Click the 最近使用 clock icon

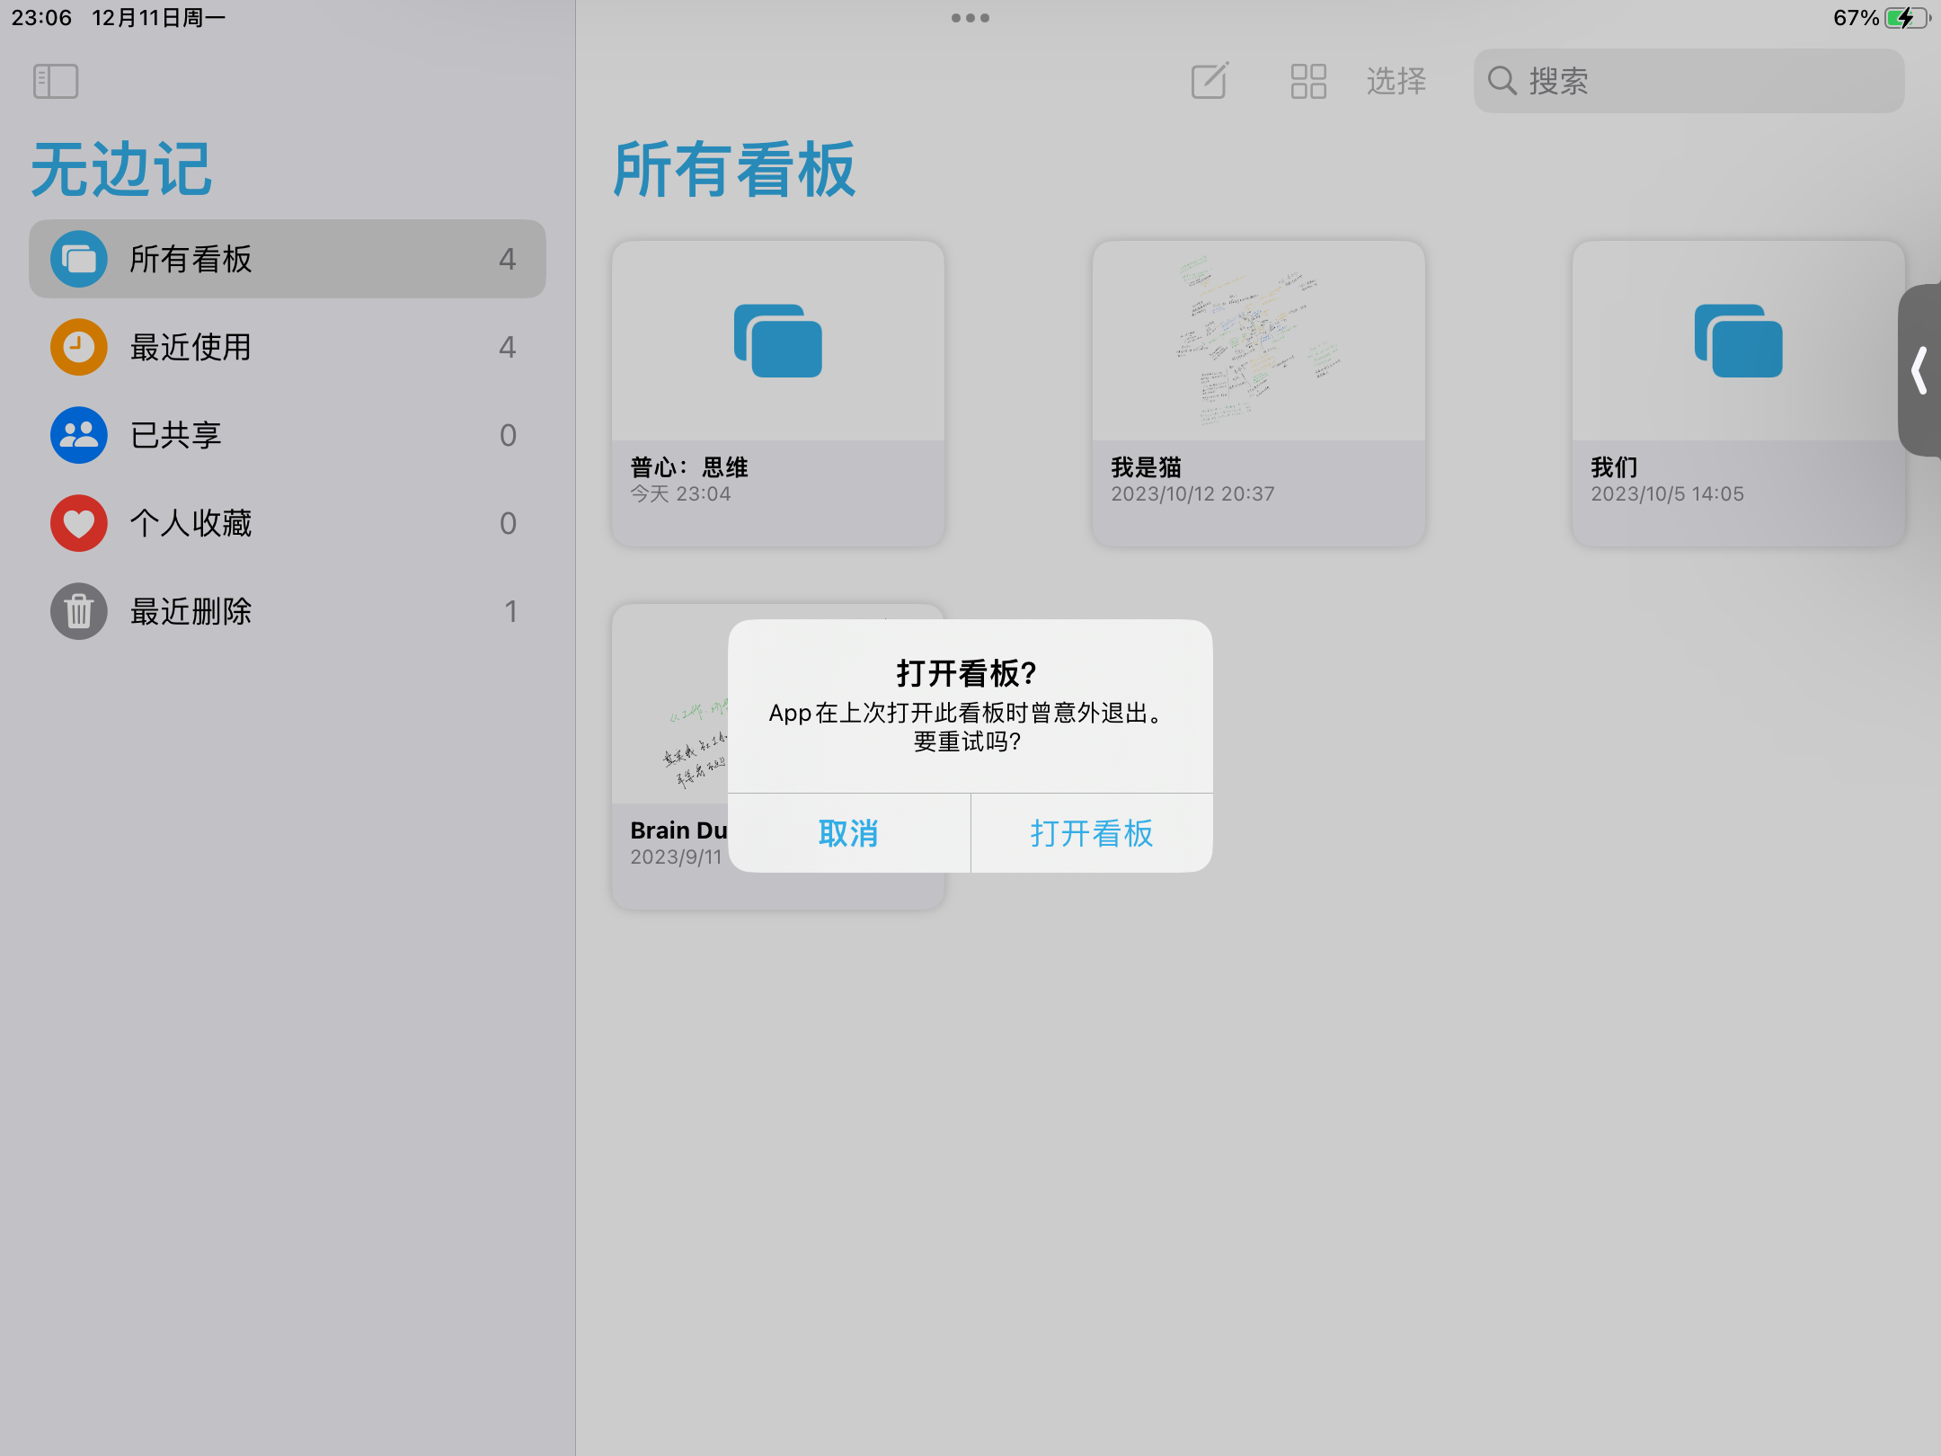[x=79, y=347]
